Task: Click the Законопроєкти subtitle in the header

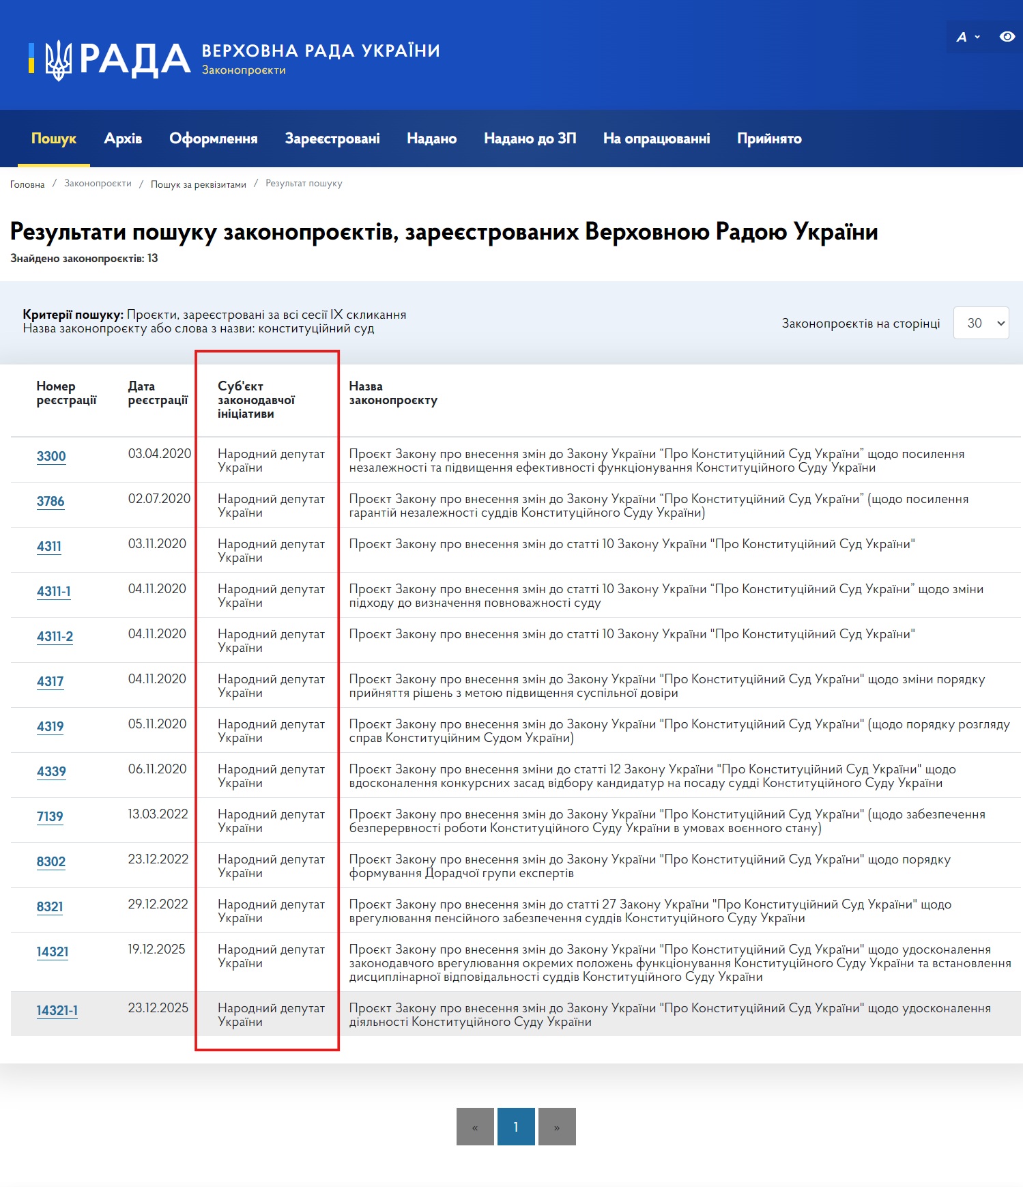Action: tap(244, 70)
